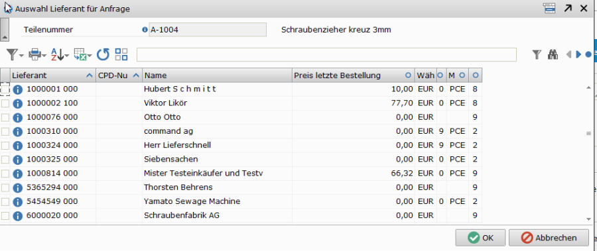597x251 pixels.
Task: Tick checkbox for Yamato Sewage Machine row
Action: pos(5,201)
